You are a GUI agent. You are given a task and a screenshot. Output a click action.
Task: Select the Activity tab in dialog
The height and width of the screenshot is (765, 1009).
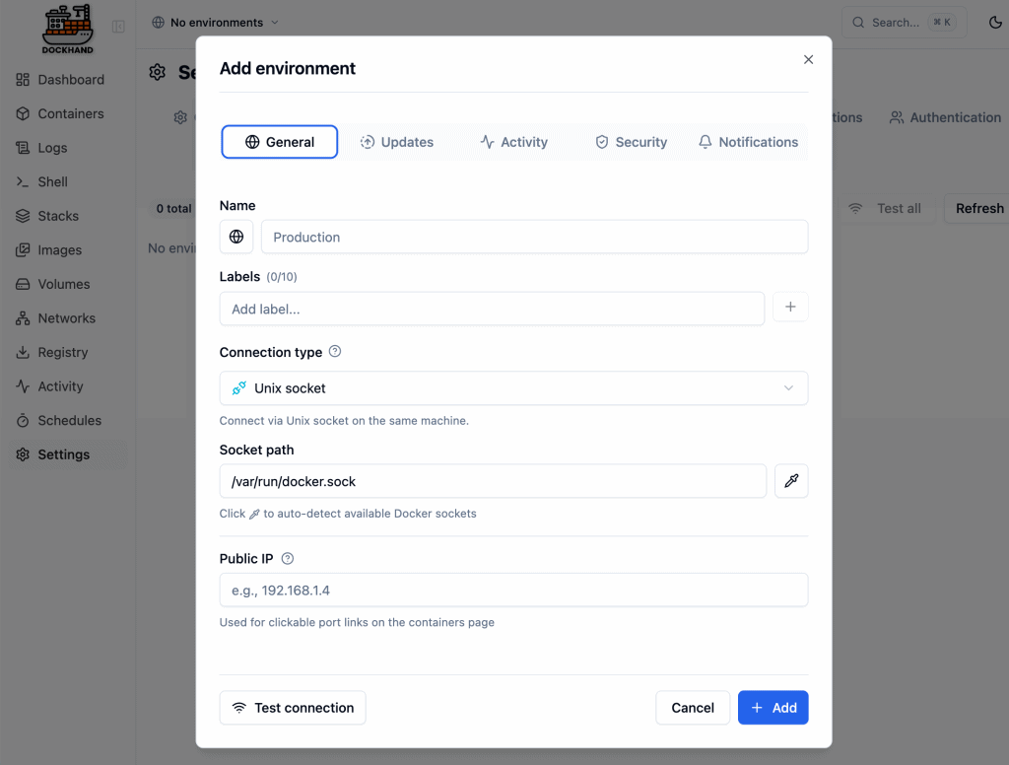(513, 142)
